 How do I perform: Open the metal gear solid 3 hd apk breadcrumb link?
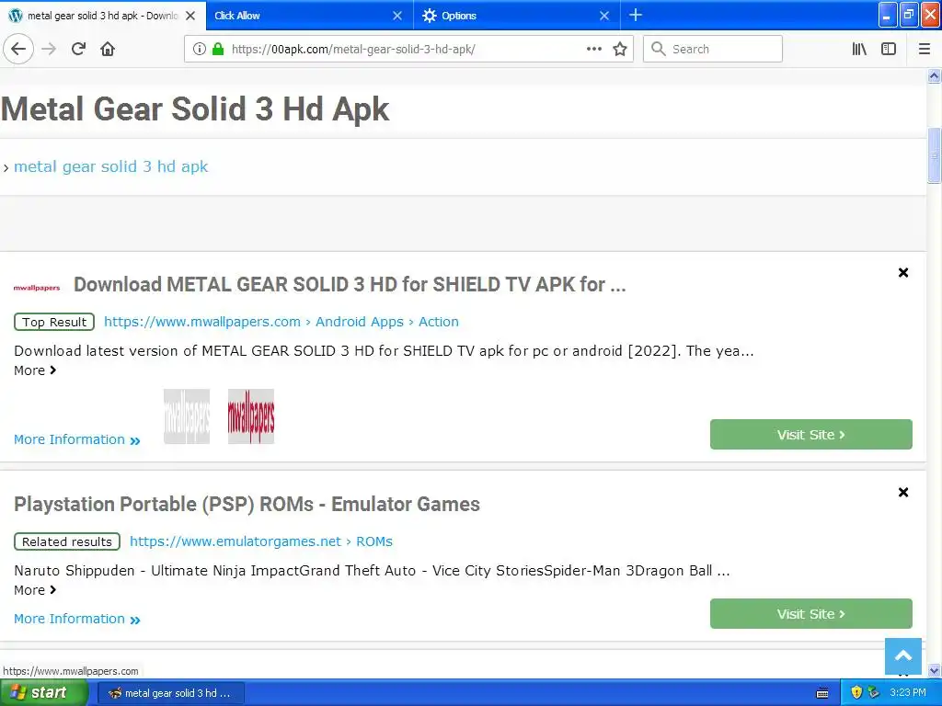point(110,166)
